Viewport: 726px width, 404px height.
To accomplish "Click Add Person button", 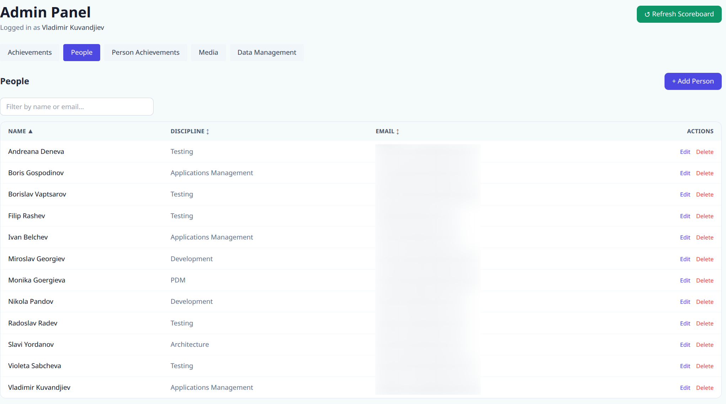I will [693, 81].
